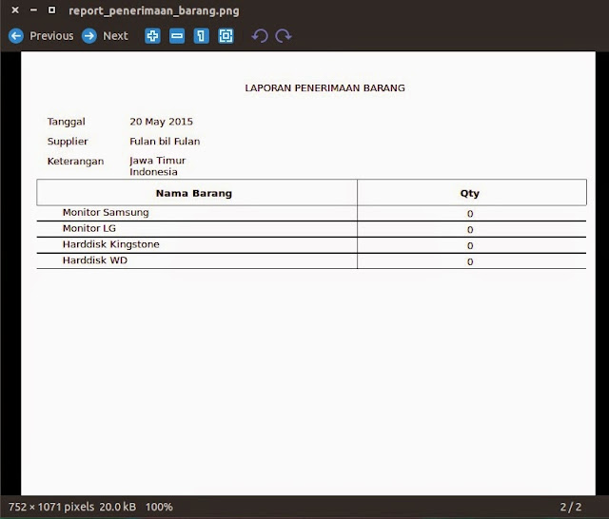Click the Previous label
The image size is (609, 519).
(x=51, y=36)
